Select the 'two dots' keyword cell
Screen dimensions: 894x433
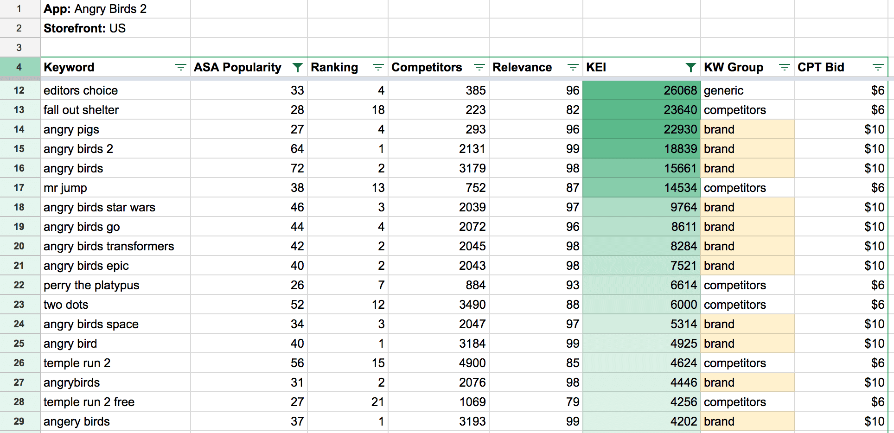pos(115,305)
